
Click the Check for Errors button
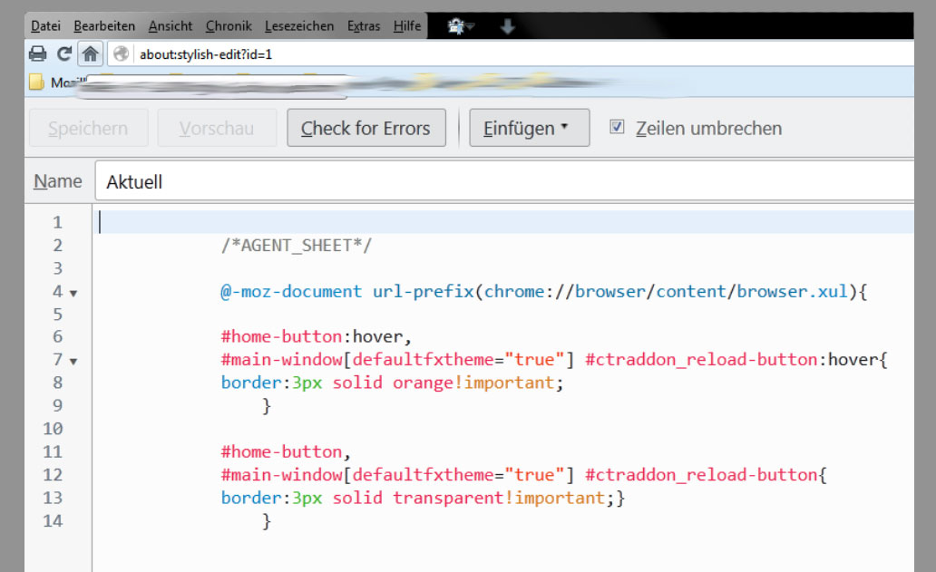coord(366,128)
